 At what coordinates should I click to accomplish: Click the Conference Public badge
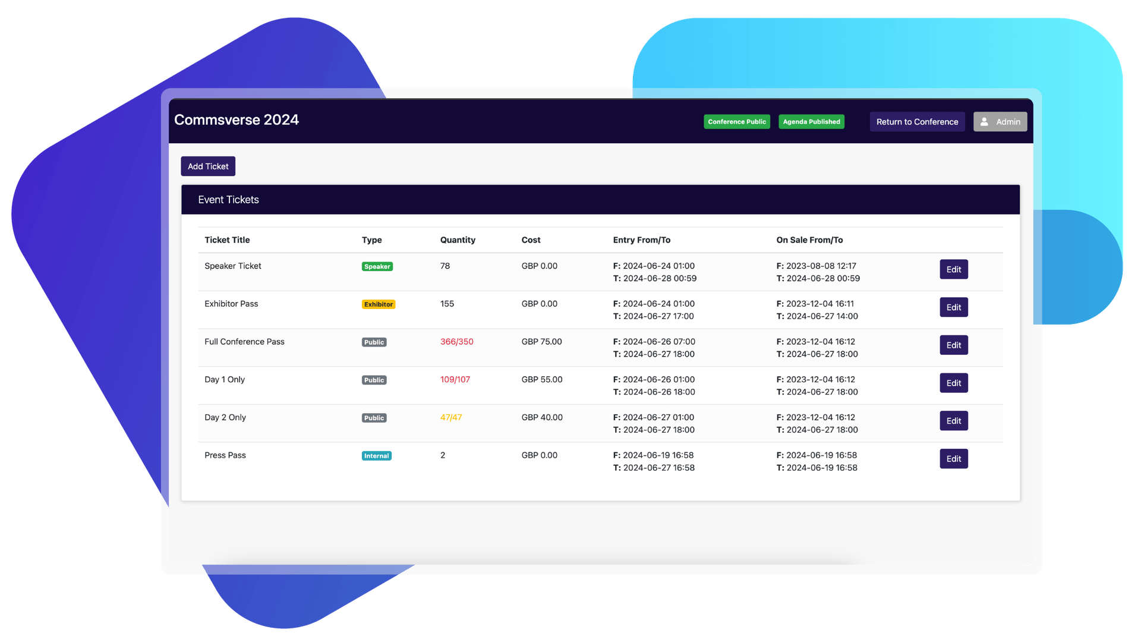click(x=737, y=122)
